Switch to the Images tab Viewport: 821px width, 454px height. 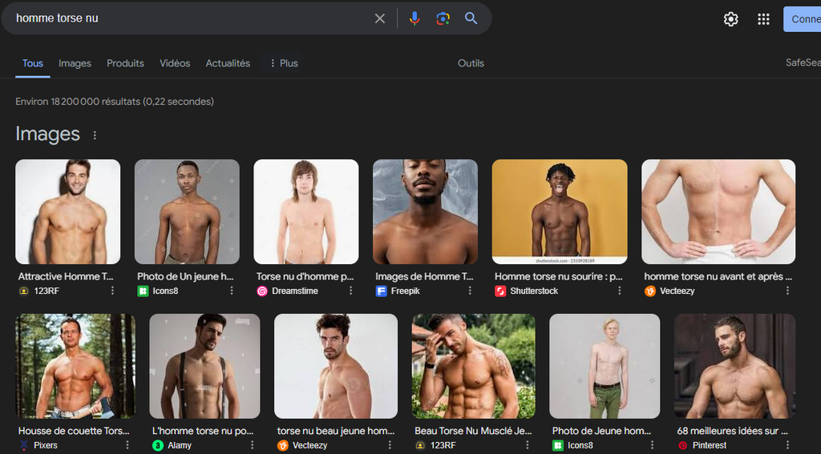75,63
